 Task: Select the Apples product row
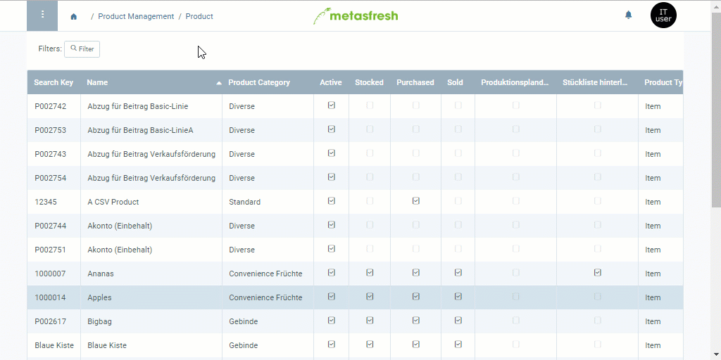coord(99,297)
